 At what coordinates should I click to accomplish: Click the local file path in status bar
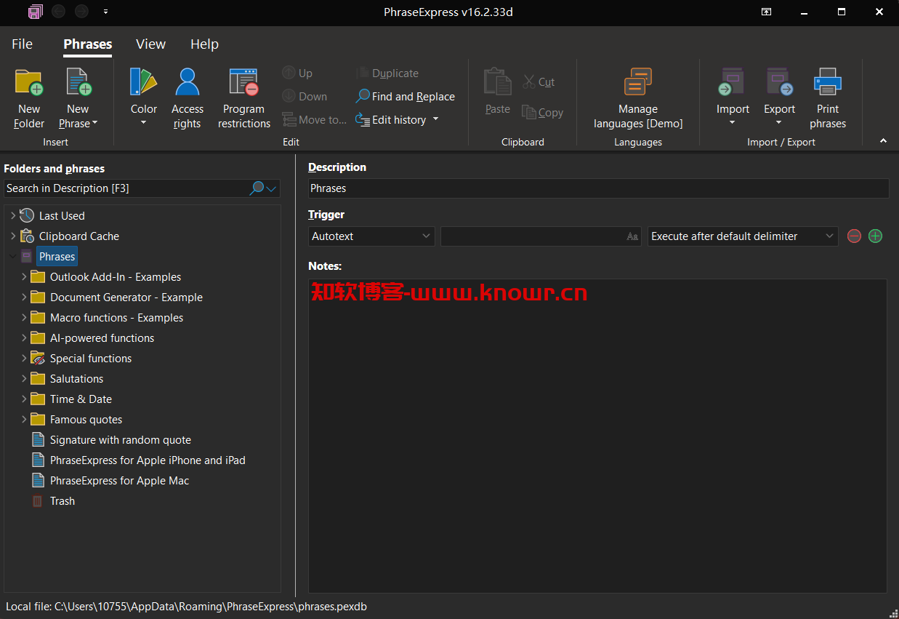pyautogui.click(x=186, y=606)
